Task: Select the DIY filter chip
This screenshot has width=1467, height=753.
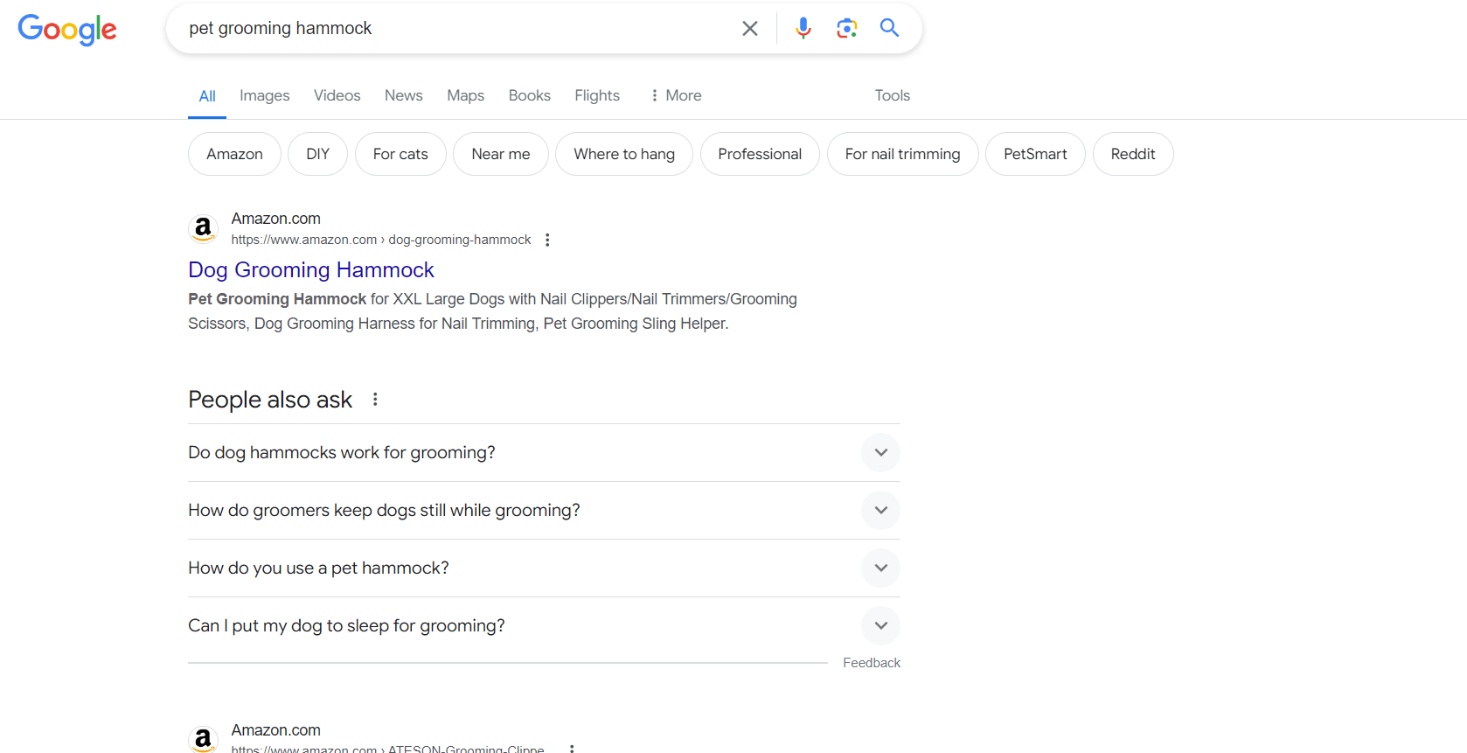Action: click(x=317, y=154)
